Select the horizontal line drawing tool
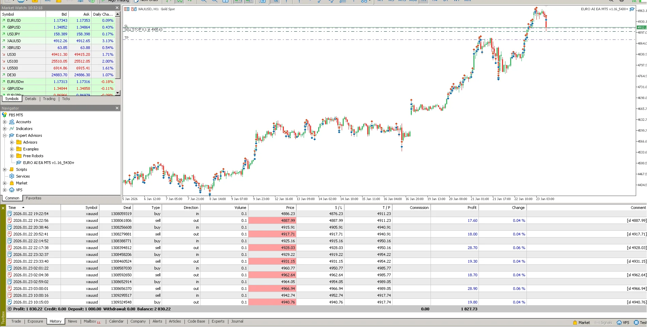647x327 pixels. pos(310,1)
